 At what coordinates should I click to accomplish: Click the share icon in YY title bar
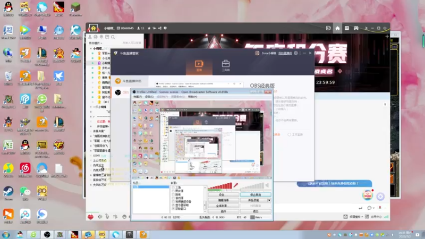(160, 28)
